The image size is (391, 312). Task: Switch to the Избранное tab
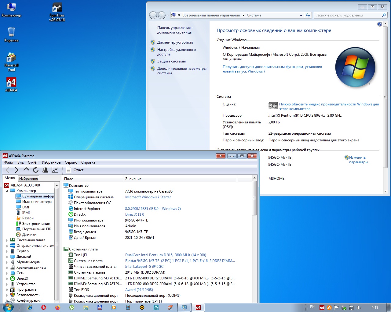[28, 179]
